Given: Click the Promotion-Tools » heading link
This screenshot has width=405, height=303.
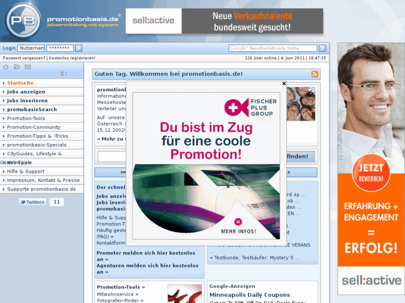Looking at the screenshot, I should tap(121, 287).
